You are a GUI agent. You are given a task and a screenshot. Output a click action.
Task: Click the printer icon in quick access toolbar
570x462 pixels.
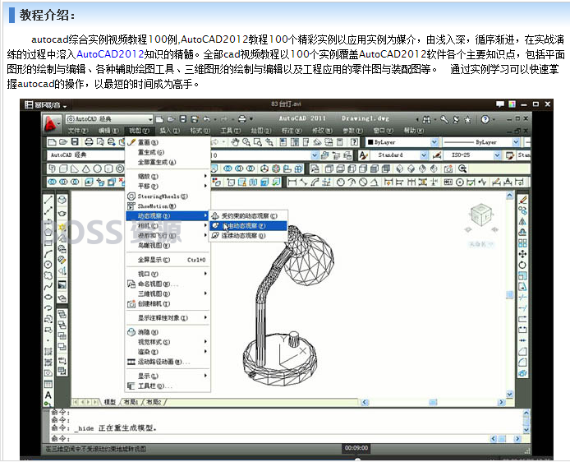242,119
